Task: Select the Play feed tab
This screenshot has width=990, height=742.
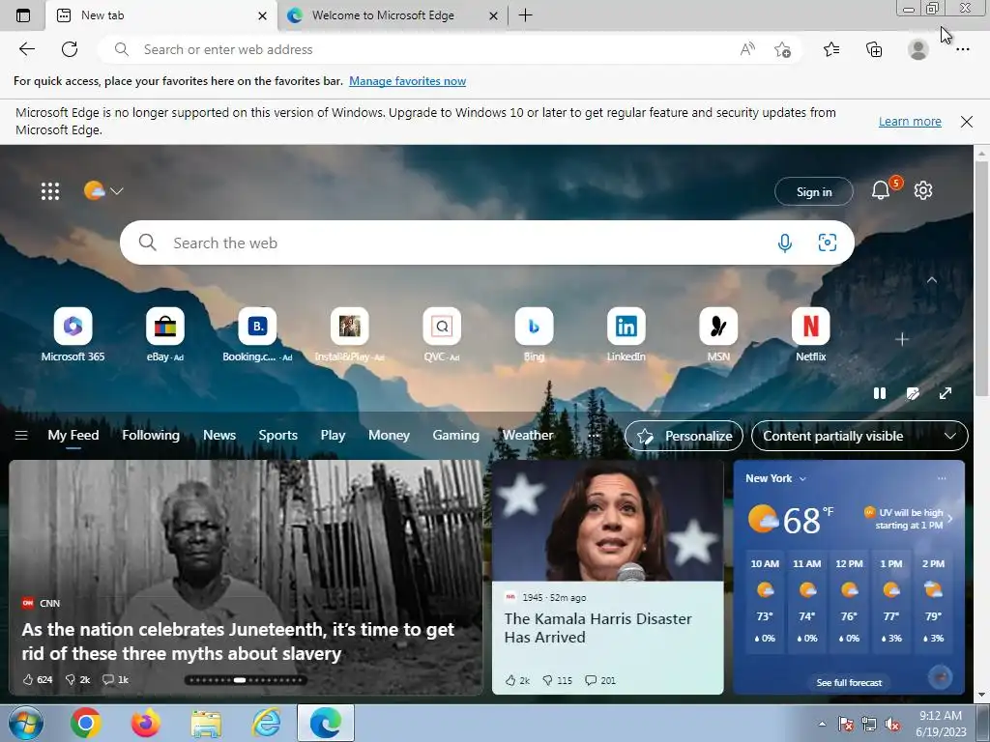Action: click(x=333, y=436)
